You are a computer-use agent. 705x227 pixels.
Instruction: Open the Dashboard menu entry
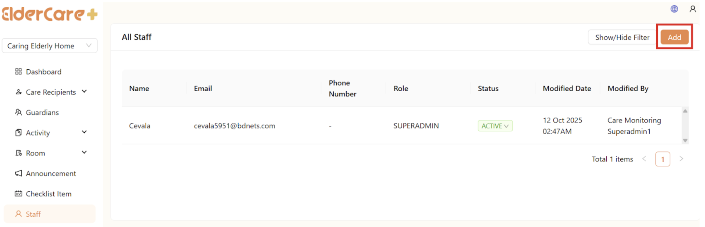[43, 71]
